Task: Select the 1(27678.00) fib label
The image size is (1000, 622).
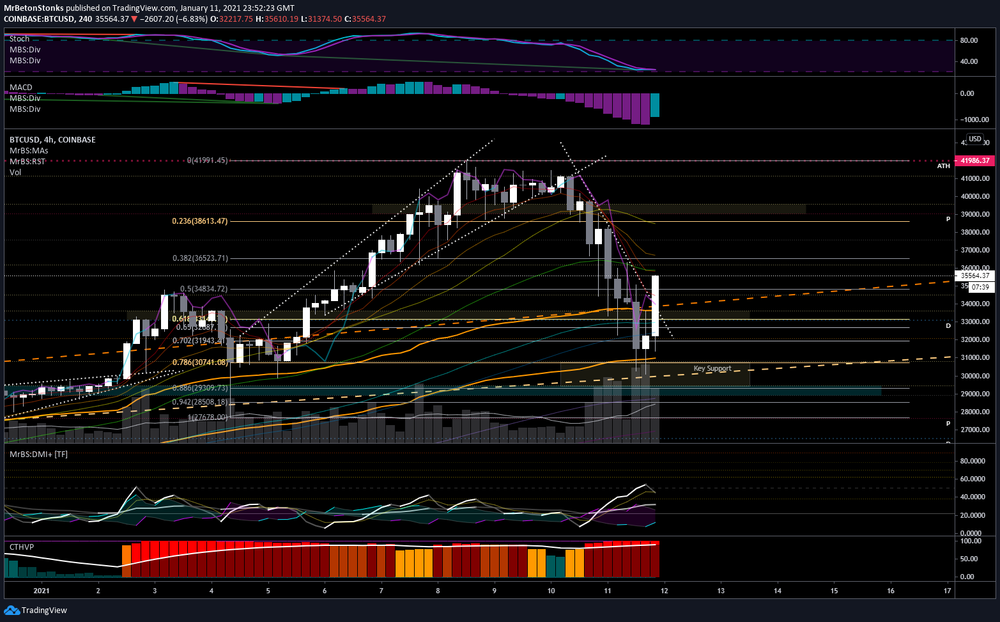Action: (x=208, y=417)
